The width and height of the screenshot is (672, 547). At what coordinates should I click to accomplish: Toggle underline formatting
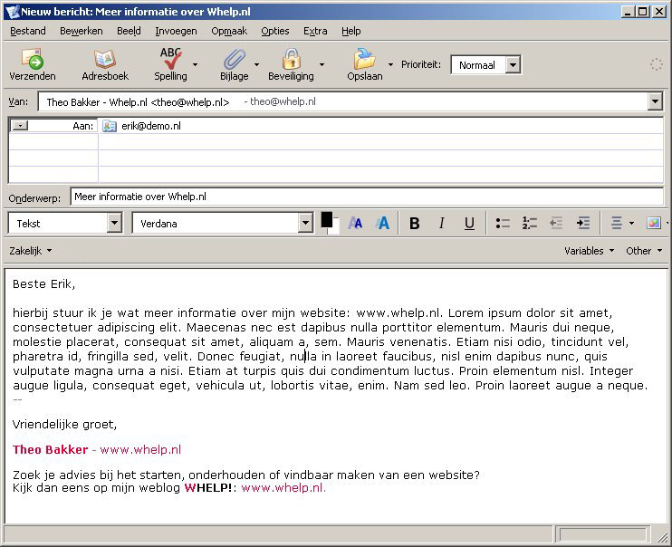tap(469, 223)
